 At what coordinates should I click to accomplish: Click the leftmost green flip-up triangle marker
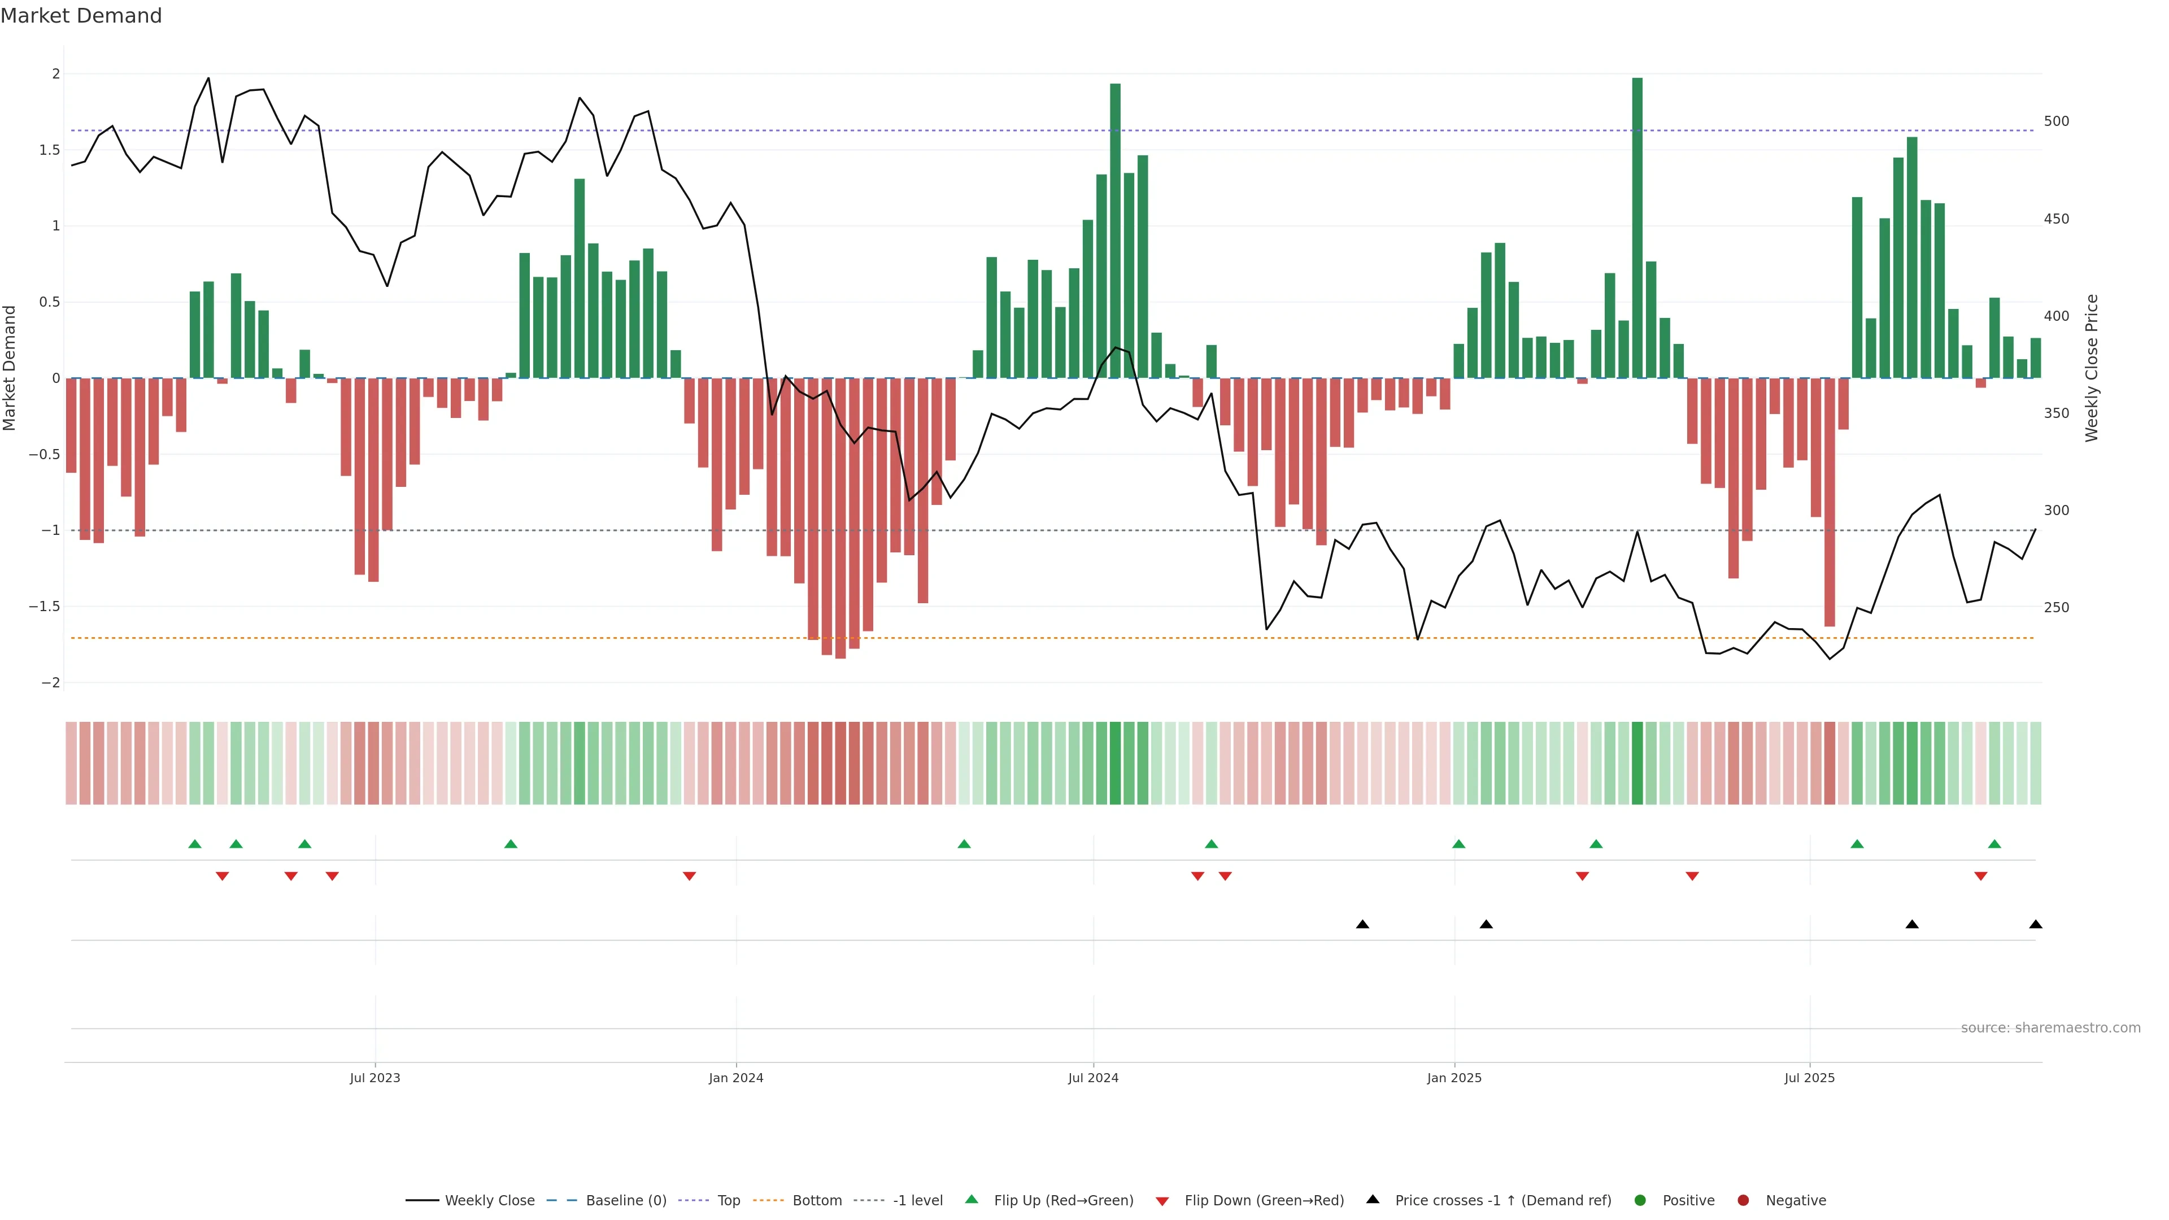point(194,844)
